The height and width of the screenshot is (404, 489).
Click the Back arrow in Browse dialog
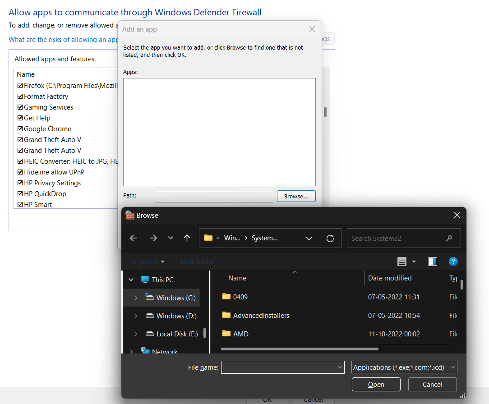[x=134, y=238]
